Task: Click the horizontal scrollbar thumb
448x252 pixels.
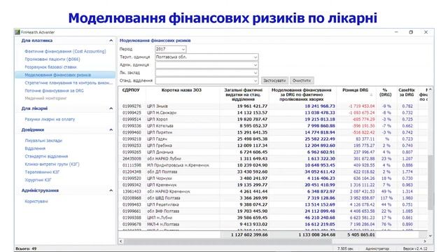Action: [227, 241]
